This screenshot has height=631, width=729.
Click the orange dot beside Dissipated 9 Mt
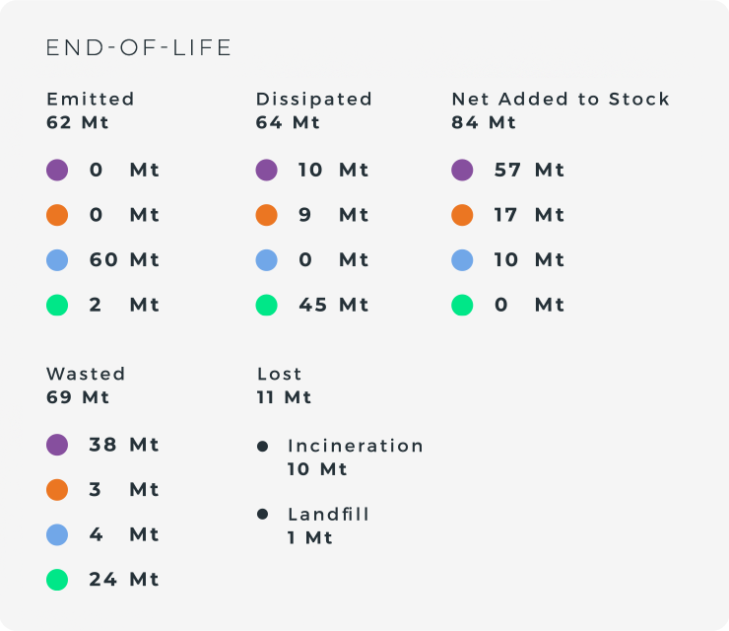tap(266, 215)
